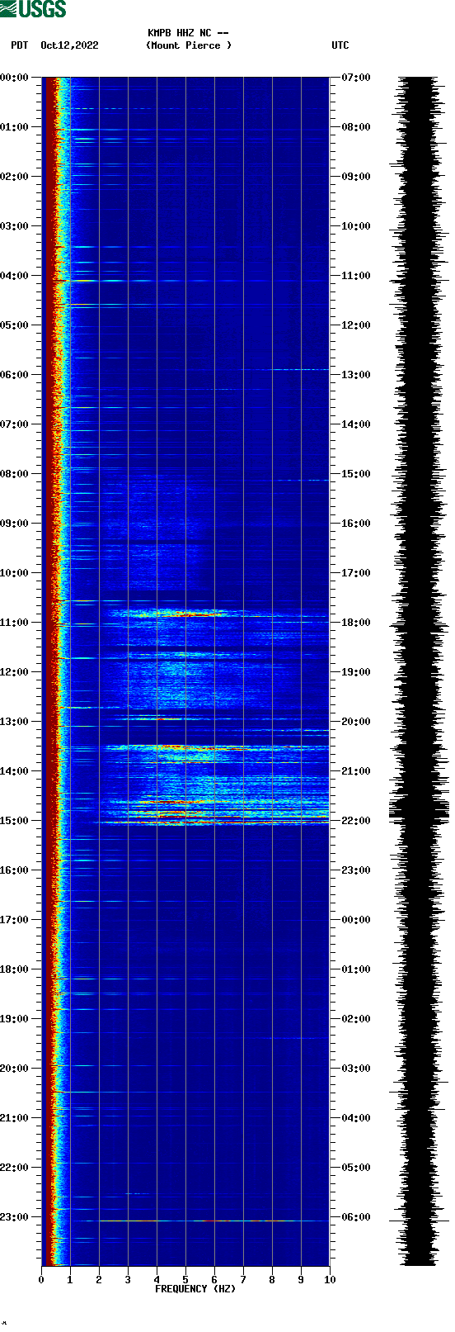The image size is (455, 1332).
Task: Click the 12:00 UTC axis label
Action: [356, 325]
